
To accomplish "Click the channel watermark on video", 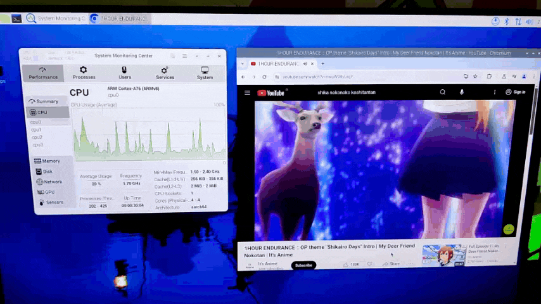I will point(509,229).
